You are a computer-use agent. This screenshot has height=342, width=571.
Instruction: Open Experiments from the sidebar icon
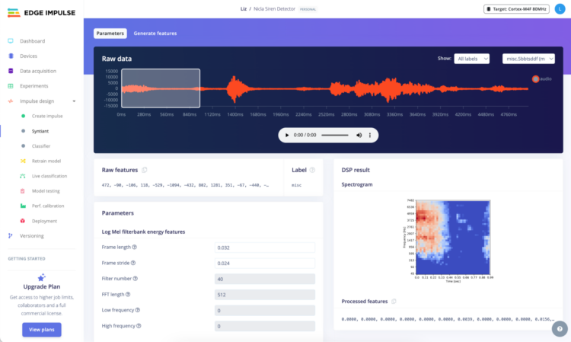[10, 86]
